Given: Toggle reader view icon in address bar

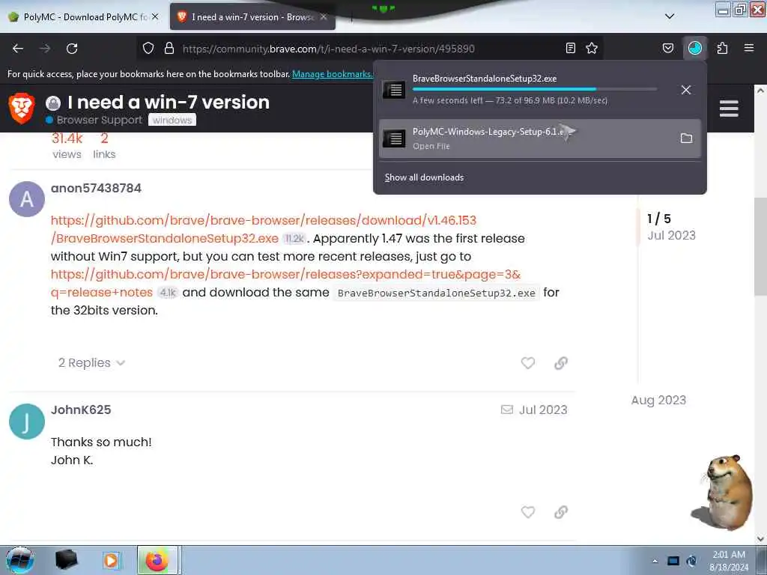Looking at the screenshot, I should pos(570,48).
